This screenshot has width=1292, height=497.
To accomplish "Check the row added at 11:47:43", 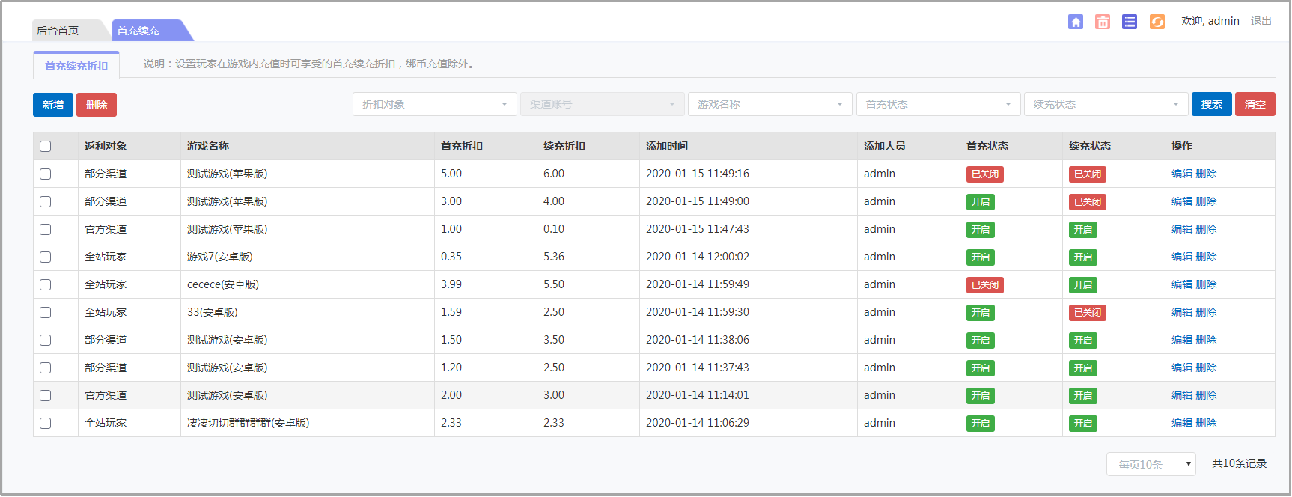I will coord(46,230).
